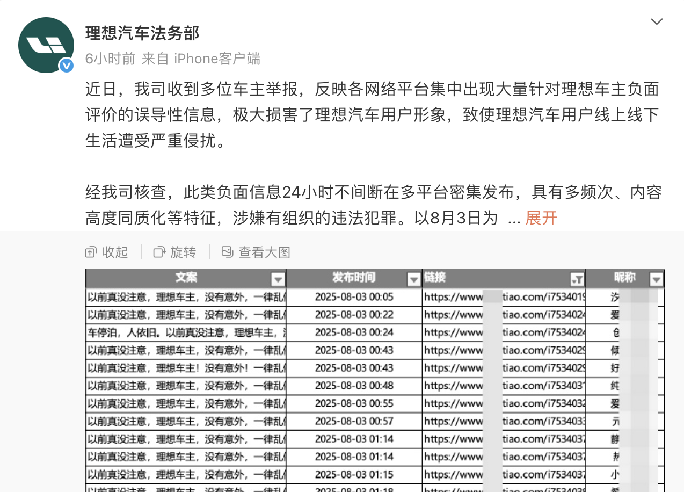Collapse the image with 收起
The height and width of the screenshot is (492, 684).
(107, 252)
